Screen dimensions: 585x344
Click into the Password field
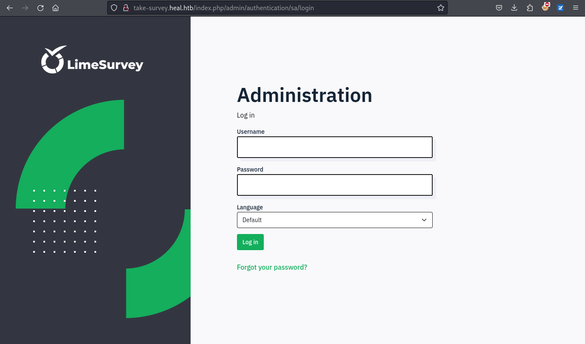pyautogui.click(x=334, y=185)
